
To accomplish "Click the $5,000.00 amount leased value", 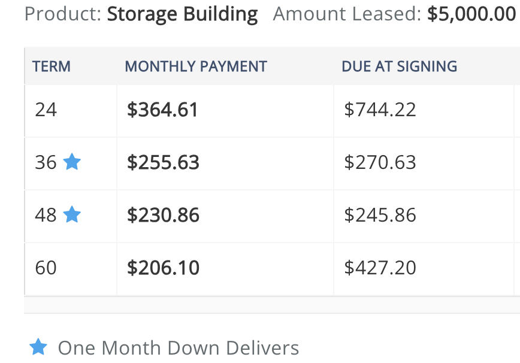I will (471, 14).
